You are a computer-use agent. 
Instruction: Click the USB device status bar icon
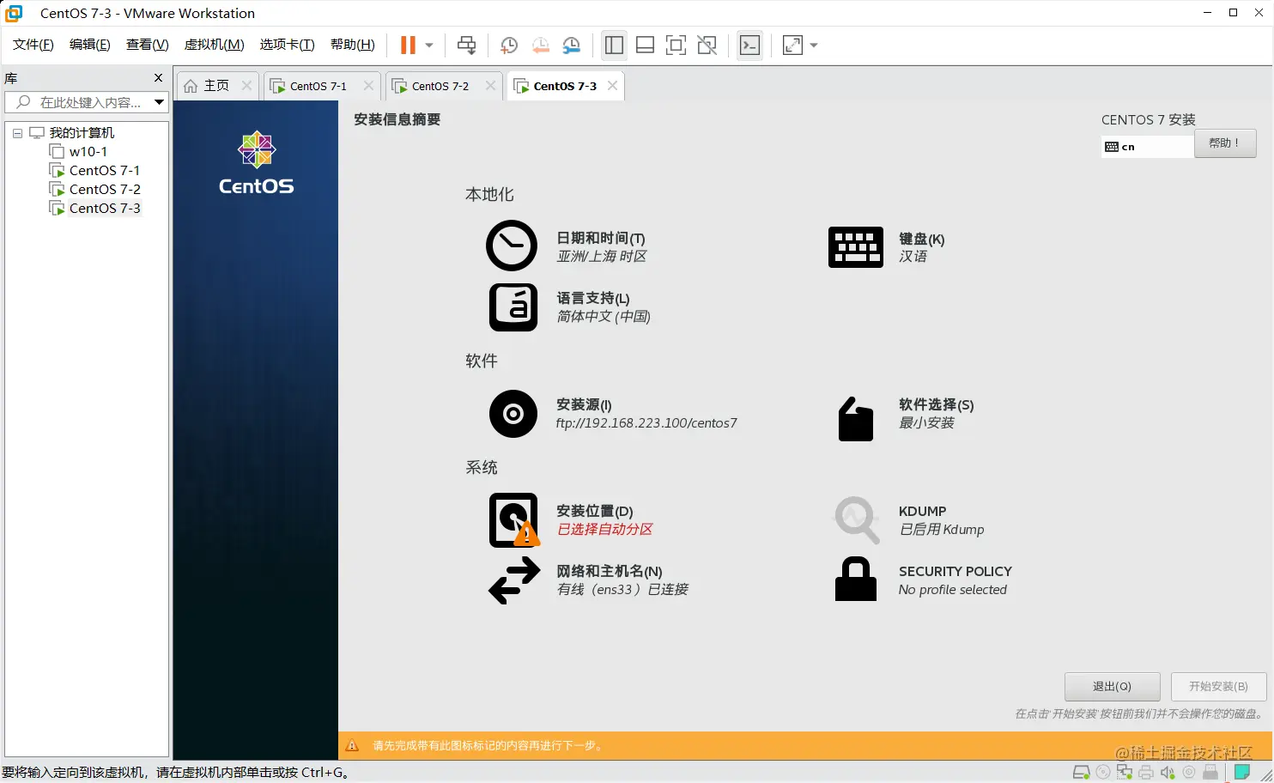(x=1210, y=773)
